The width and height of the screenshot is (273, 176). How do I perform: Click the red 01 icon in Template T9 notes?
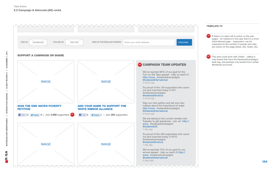[208, 36]
